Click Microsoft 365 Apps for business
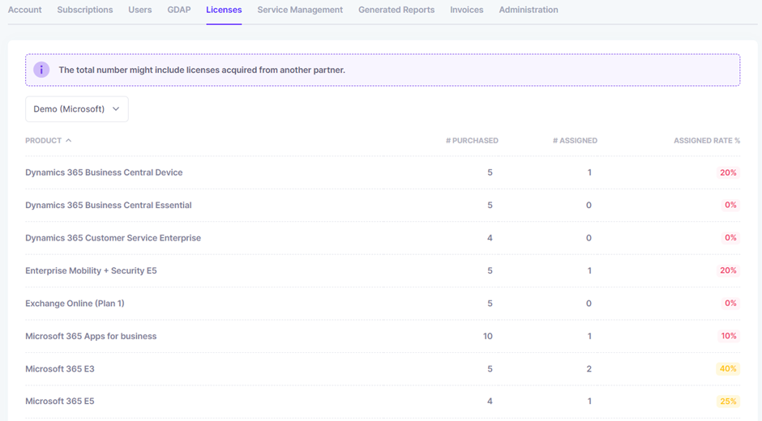This screenshot has height=421, width=762. click(91, 336)
